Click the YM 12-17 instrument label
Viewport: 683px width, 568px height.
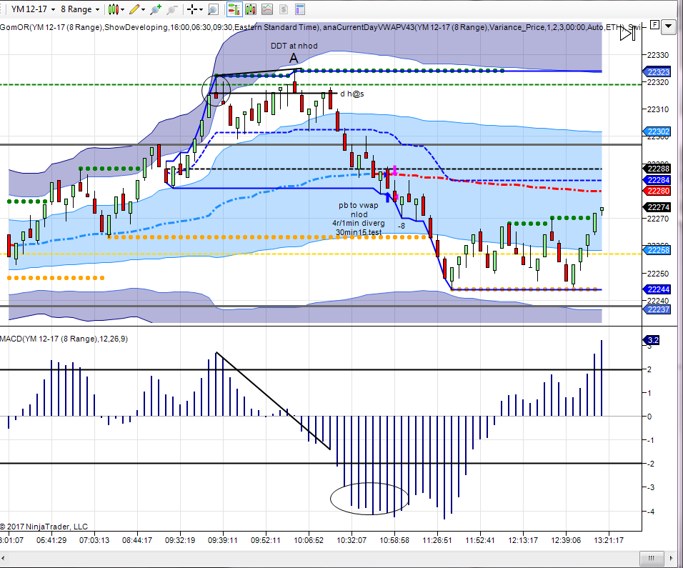[29, 9]
